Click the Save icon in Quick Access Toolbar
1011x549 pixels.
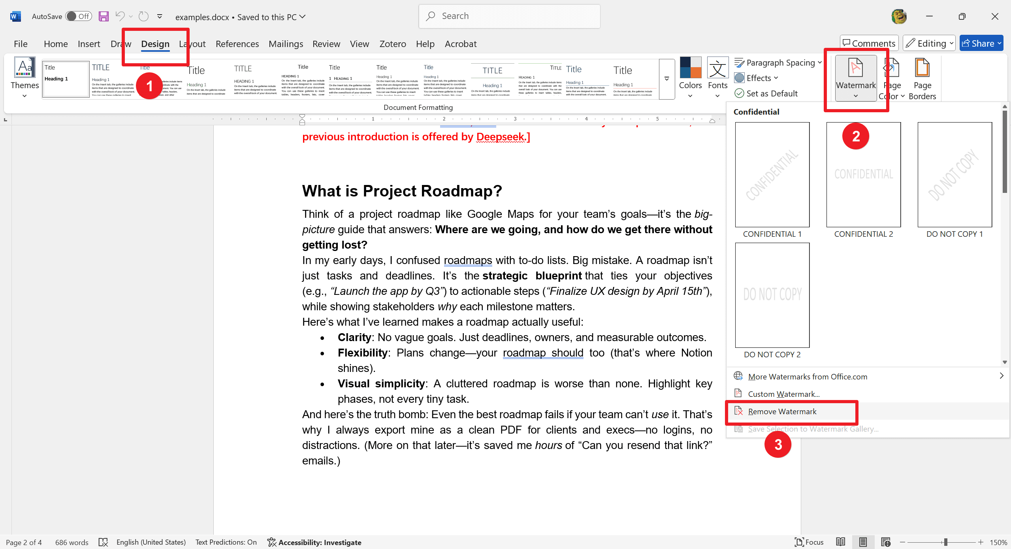tap(104, 15)
